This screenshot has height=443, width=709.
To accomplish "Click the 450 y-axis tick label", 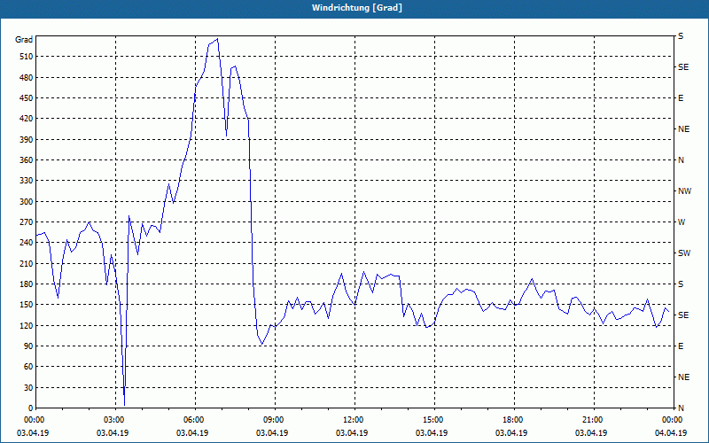I will pyautogui.click(x=27, y=98).
